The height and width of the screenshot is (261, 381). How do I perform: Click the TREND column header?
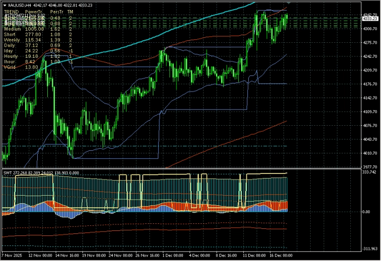[x=11, y=11]
